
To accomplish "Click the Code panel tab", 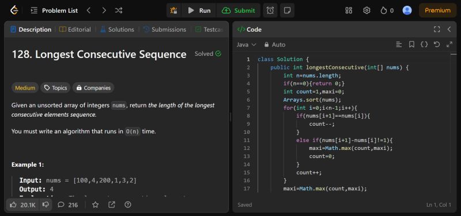I will [250, 29].
